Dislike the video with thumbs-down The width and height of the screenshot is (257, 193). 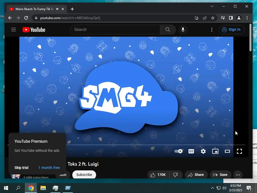175,175
